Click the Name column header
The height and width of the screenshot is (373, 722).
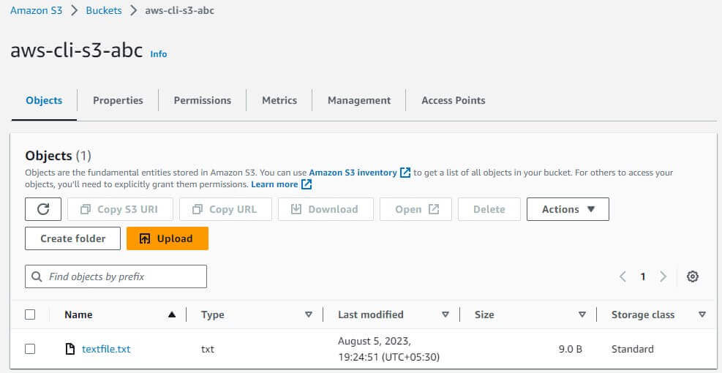point(78,314)
